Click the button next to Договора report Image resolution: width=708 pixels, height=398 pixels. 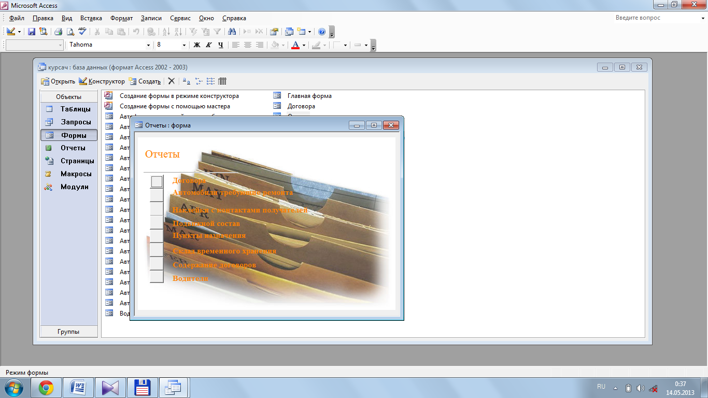pos(157,181)
